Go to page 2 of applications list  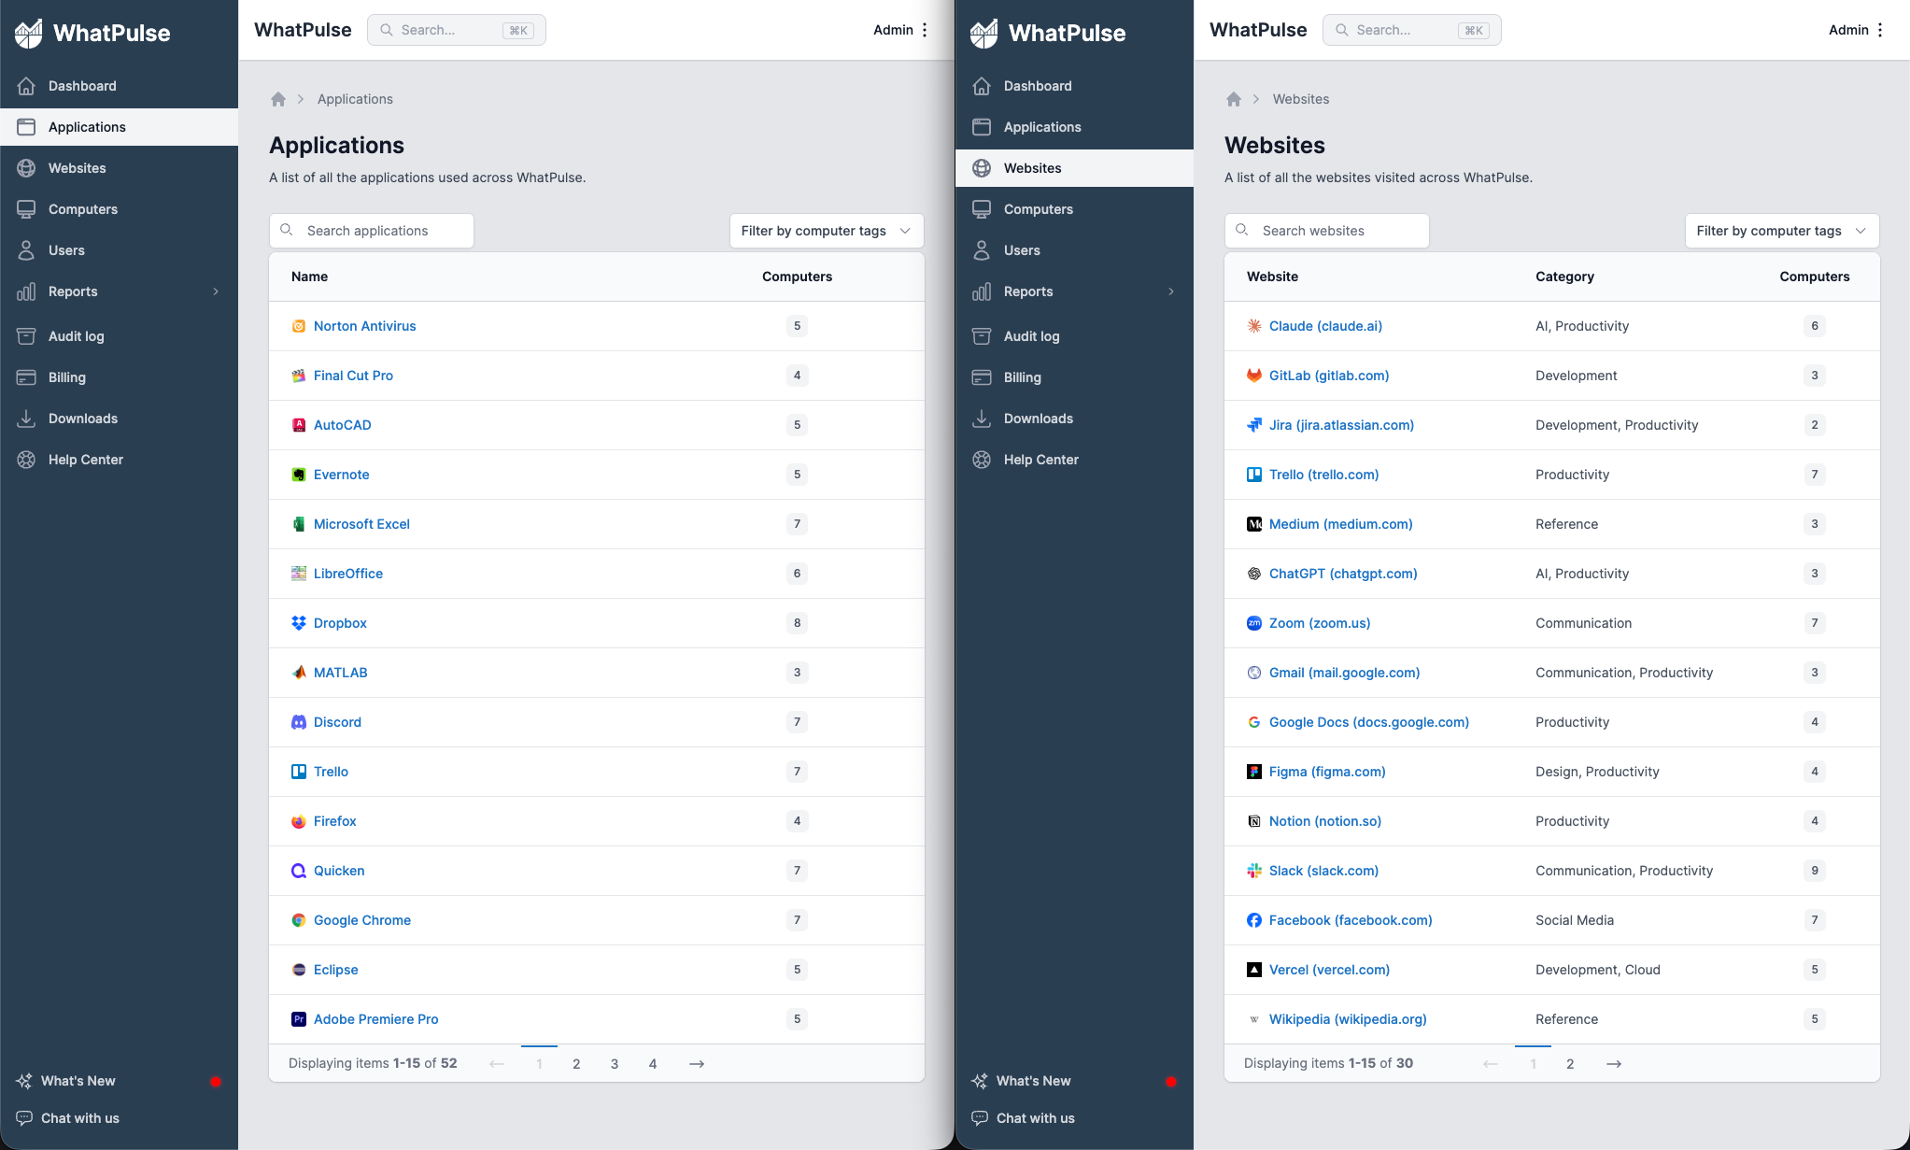(576, 1064)
